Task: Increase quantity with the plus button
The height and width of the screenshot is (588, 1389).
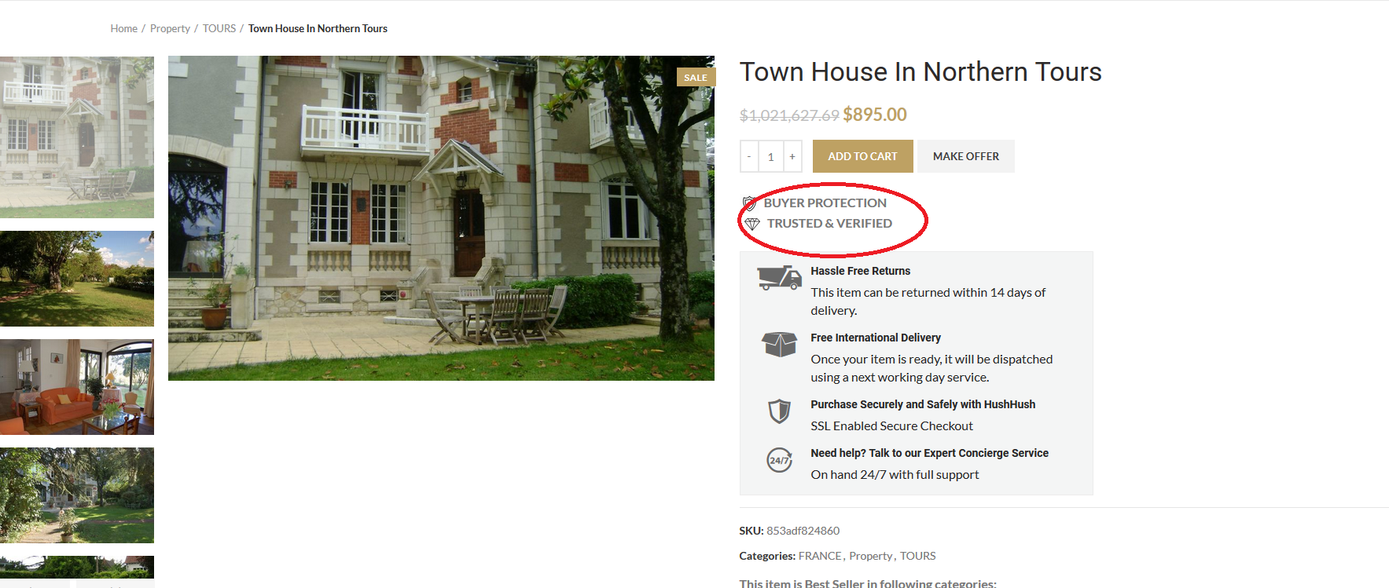Action: point(792,156)
